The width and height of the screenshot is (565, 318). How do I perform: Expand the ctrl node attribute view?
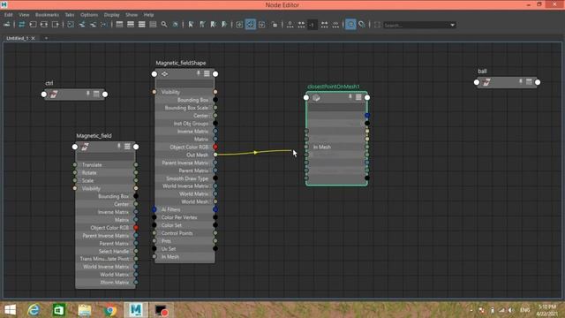(x=96, y=94)
